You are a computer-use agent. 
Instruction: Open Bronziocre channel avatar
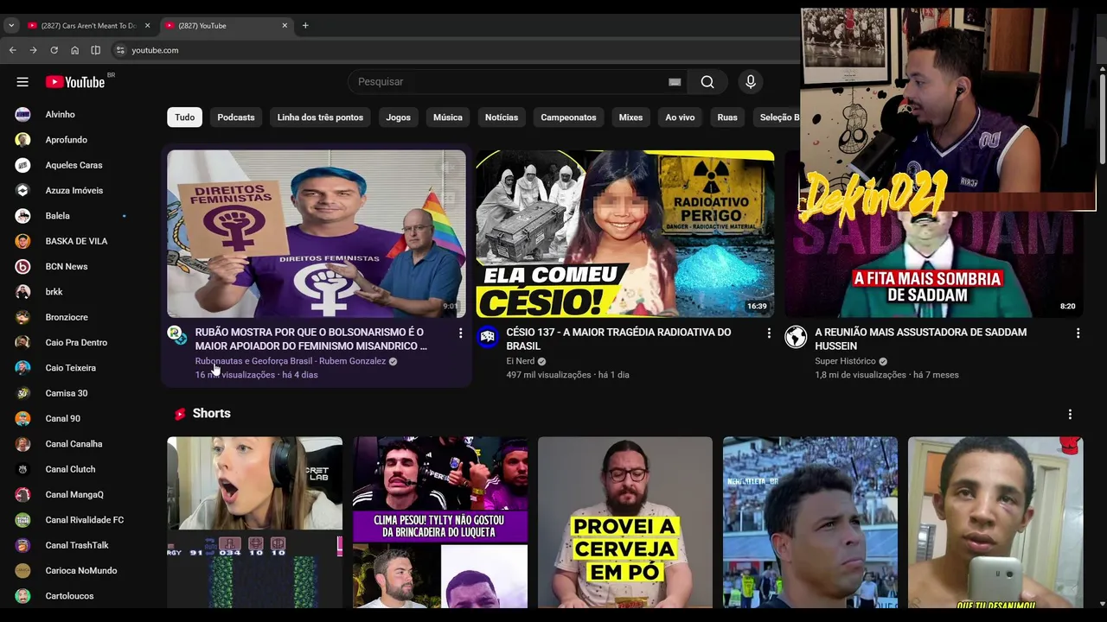(x=23, y=317)
